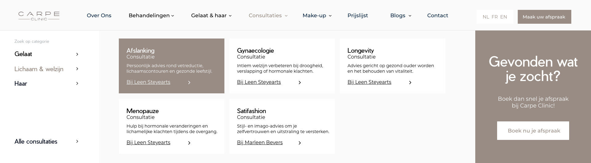Open the Bij Marleen Bevers link
The image size is (591, 163).
260,143
